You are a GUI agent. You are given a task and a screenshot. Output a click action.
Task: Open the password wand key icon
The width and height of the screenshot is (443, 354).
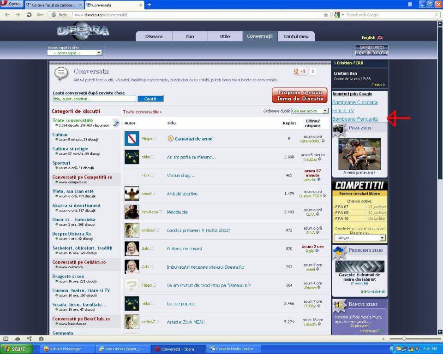click(40, 15)
